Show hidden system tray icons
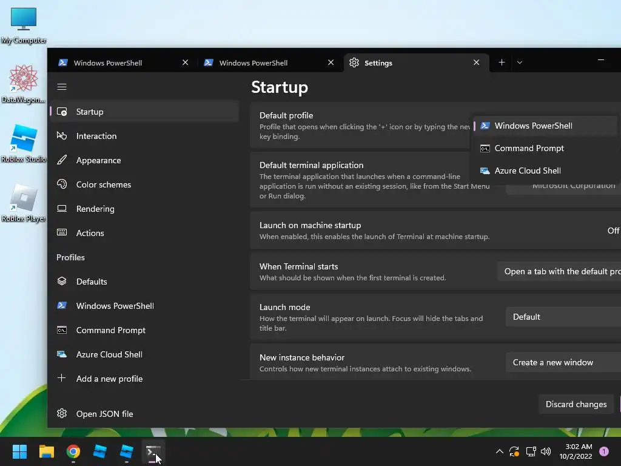 point(500,451)
